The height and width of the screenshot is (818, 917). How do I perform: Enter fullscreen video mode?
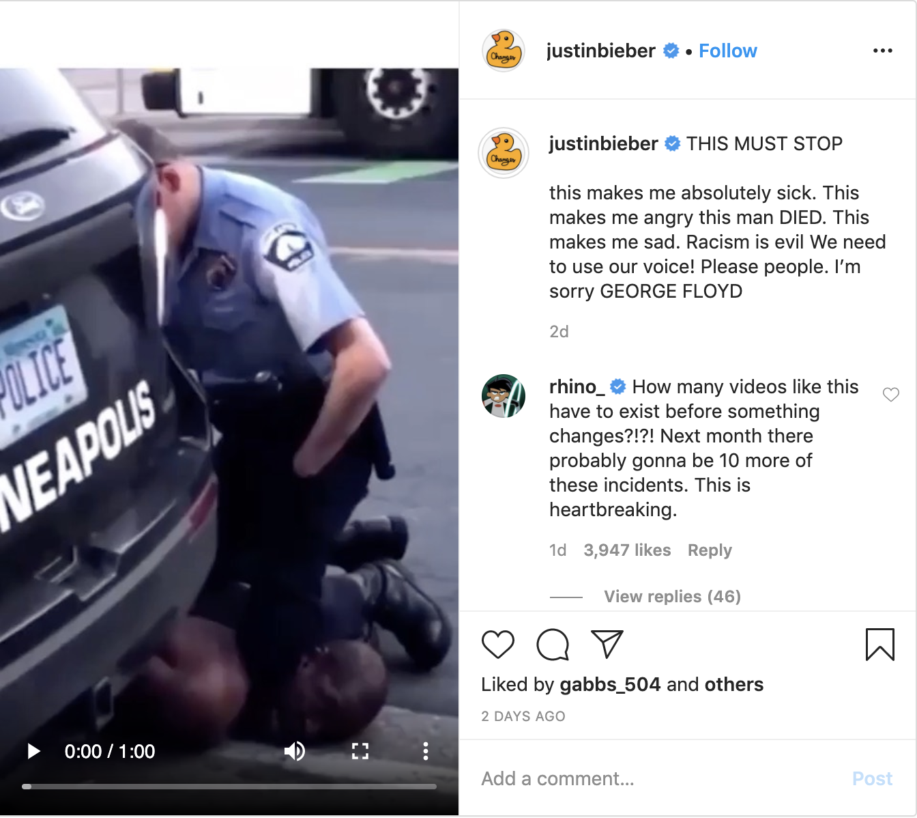(360, 752)
